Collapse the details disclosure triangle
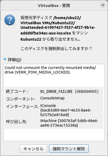The image size is (108, 156). coord(5,59)
